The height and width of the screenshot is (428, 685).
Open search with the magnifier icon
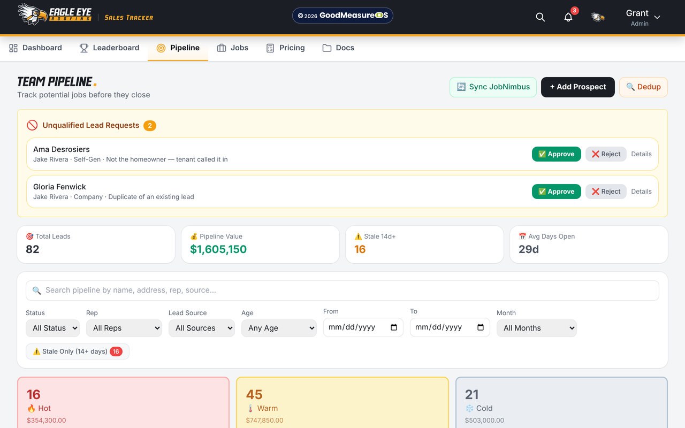click(541, 17)
